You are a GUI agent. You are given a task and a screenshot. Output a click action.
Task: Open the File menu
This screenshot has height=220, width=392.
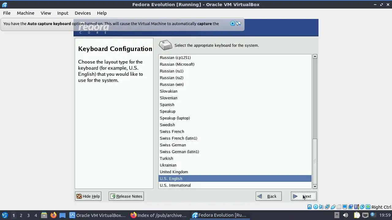tap(7, 13)
